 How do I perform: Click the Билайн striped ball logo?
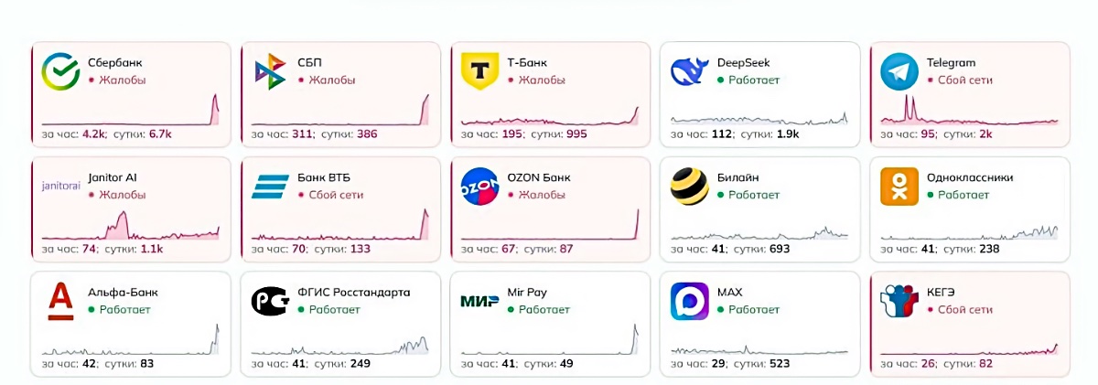click(x=689, y=187)
